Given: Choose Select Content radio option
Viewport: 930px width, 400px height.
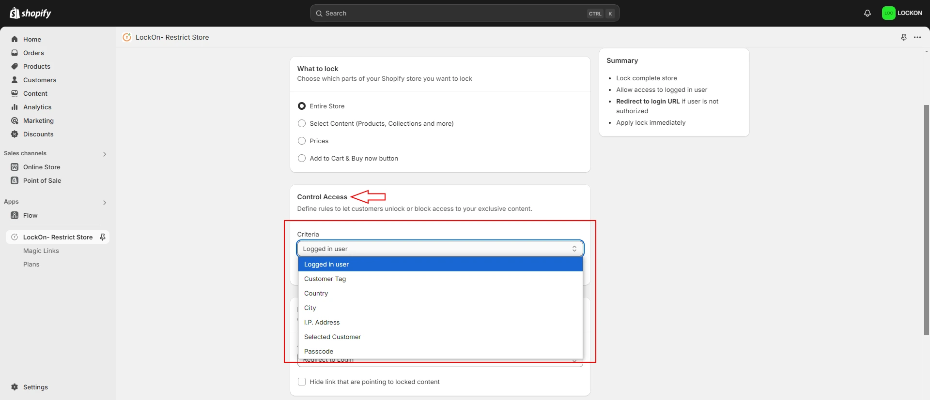Looking at the screenshot, I should point(302,123).
